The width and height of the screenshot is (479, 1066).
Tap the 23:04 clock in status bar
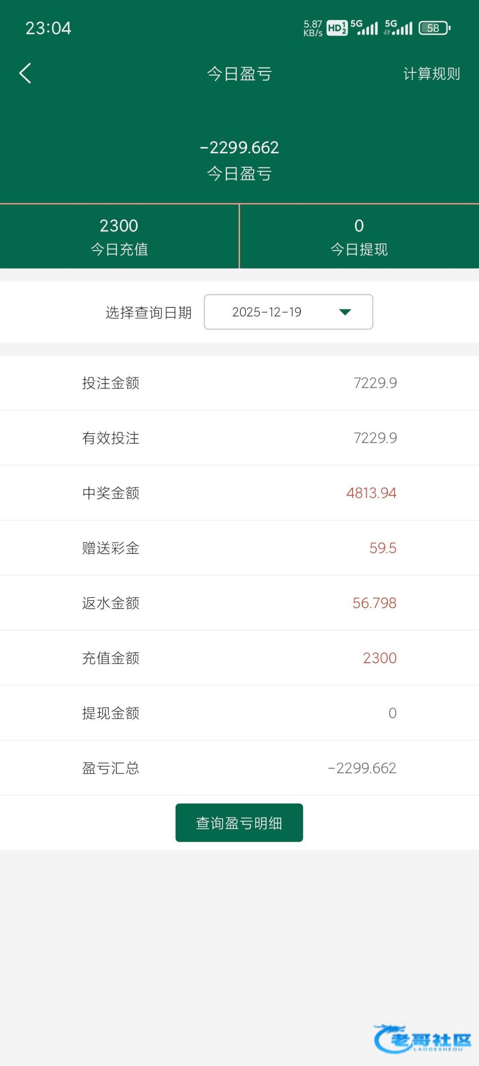tap(48, 28)
